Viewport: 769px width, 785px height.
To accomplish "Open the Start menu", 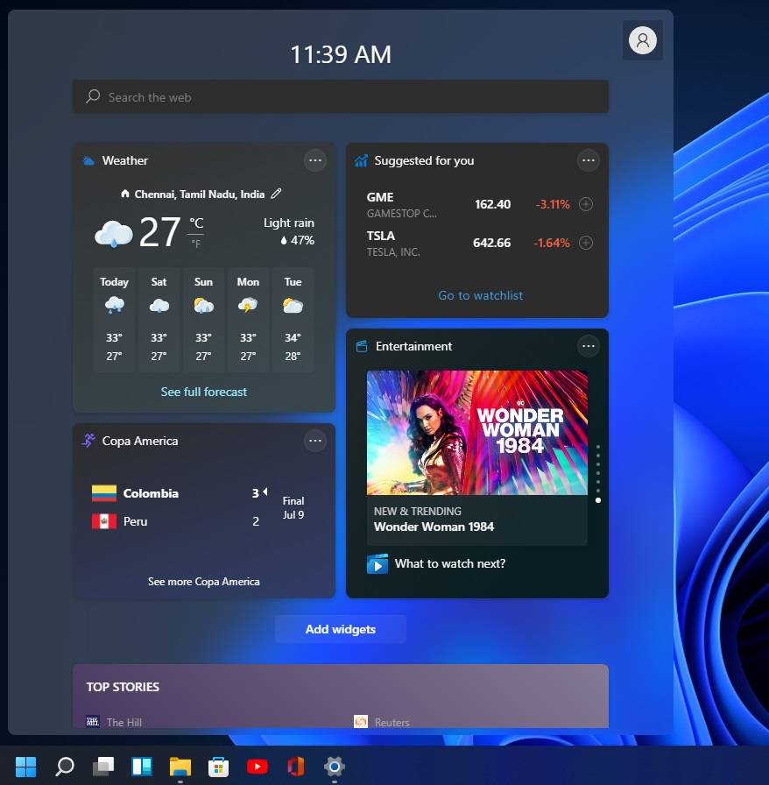I will [x=24, y=766].
